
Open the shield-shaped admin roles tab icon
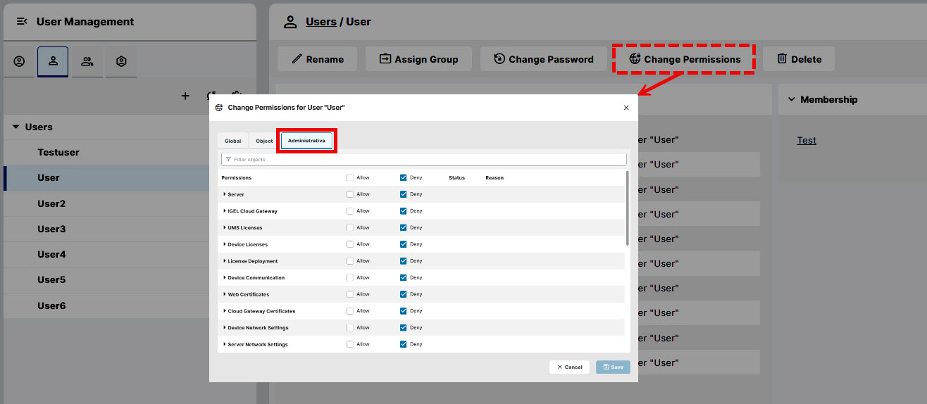[x=121, y=61]
